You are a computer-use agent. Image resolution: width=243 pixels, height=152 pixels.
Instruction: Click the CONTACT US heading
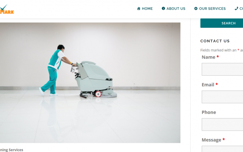pos(215,41)
